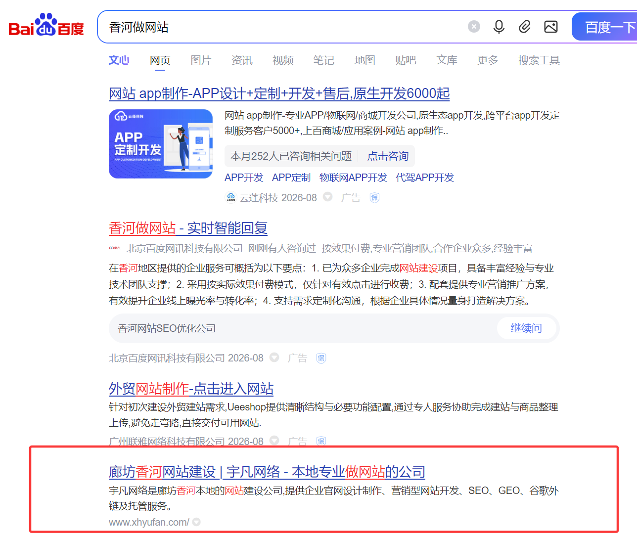Screen dimensions: 637x538
Task: Click 点击咨询 in the app ad
Action: tap(388, 156)
